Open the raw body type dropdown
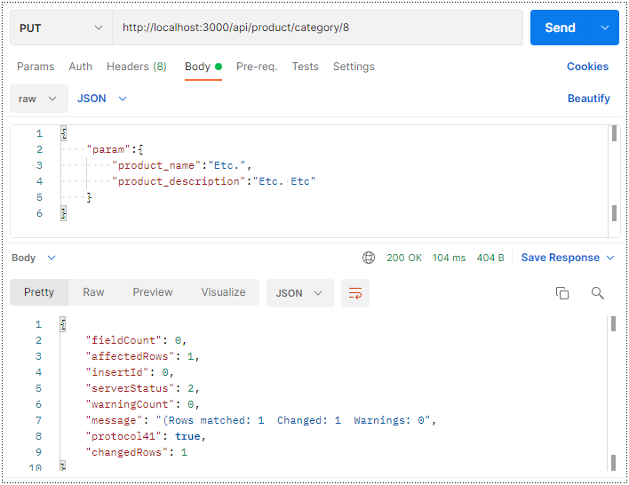The image size is (629, 485). tap(39, 99)
